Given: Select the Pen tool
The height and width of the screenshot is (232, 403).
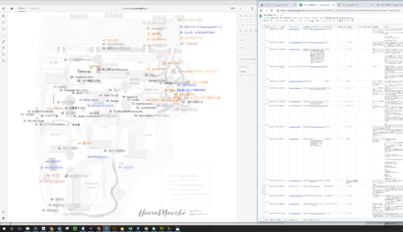Looking at the screenshot, I should pyautogui.click(x=3, y=42).
